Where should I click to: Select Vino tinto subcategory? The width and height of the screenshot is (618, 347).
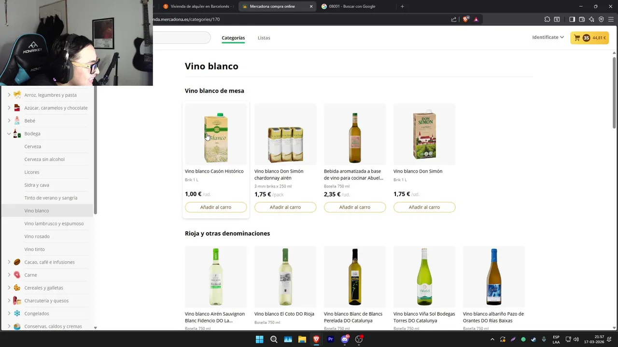click(34, 249)
